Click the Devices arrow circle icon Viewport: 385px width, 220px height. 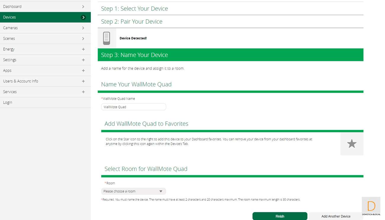83,17
